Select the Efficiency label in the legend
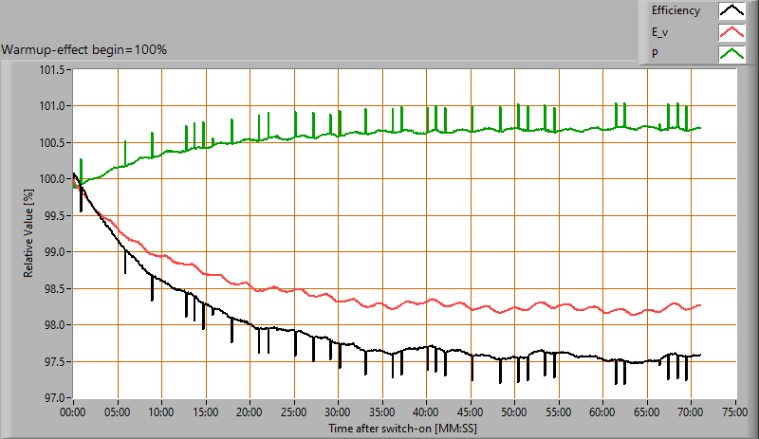This screenshot has height=439, width=759. 676,11
